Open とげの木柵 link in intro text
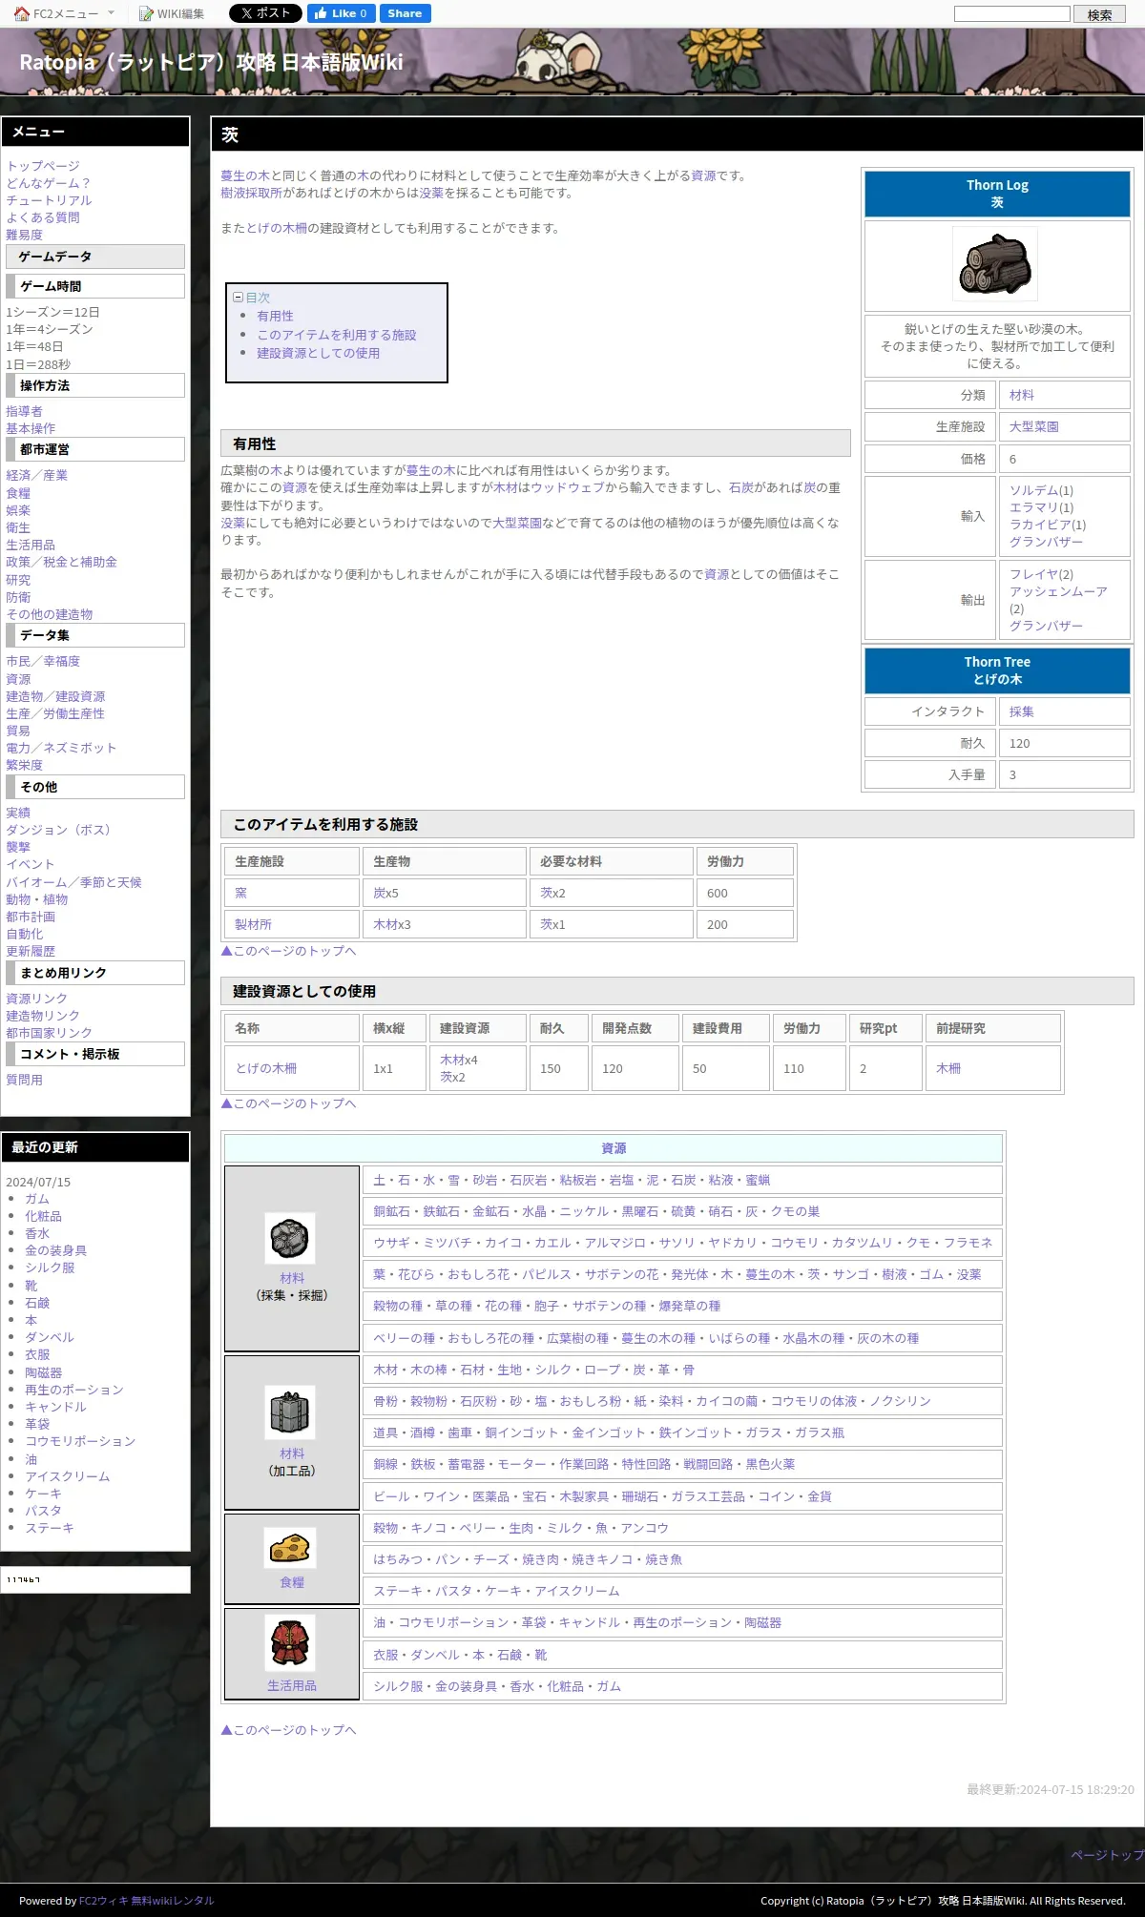The image size is (1145, 1917). (277, 228)
